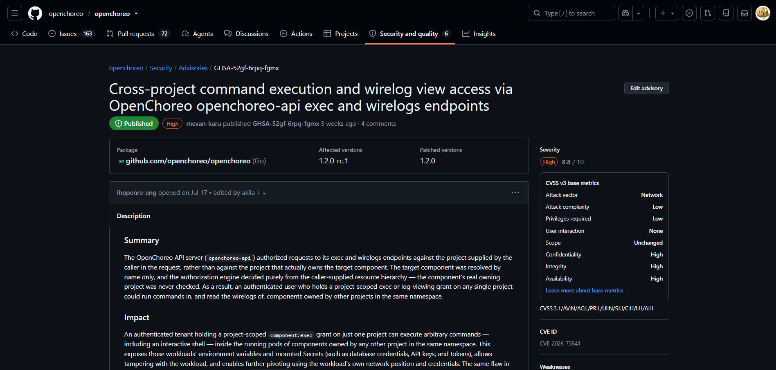
Task: Open the Projects tab
Action: (x=341, y=34)
